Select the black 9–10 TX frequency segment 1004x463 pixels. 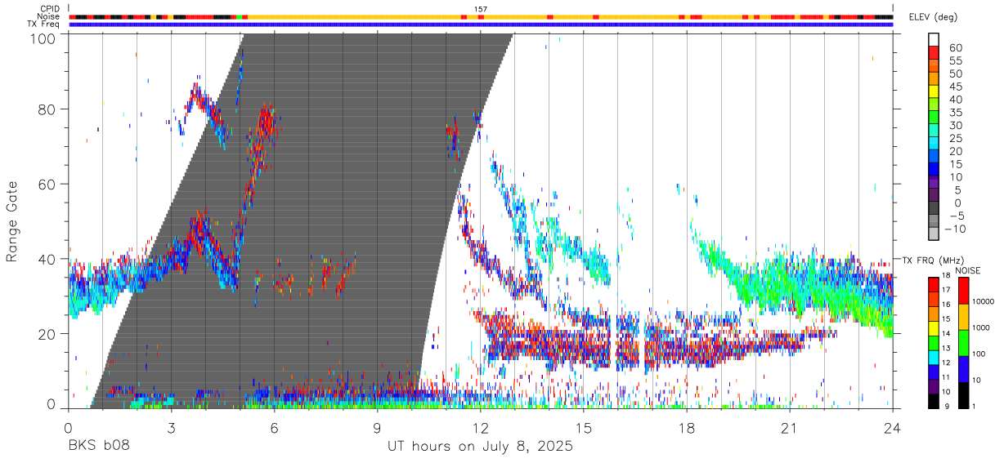[934, 401]
